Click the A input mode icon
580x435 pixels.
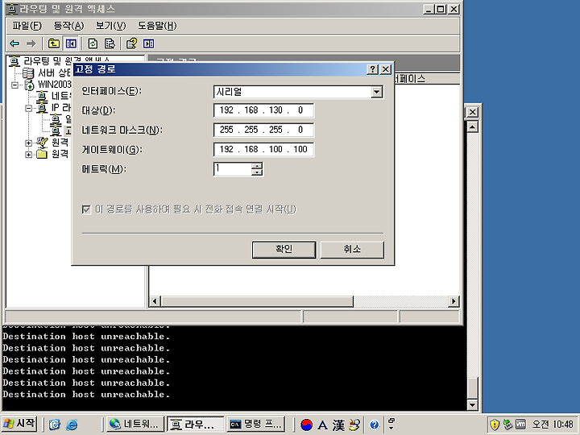coord(322,425)
